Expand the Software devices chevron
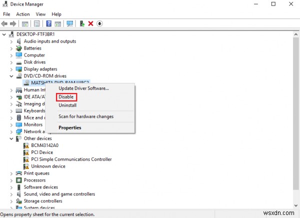The image size is (300, 218). pos(11,187)
